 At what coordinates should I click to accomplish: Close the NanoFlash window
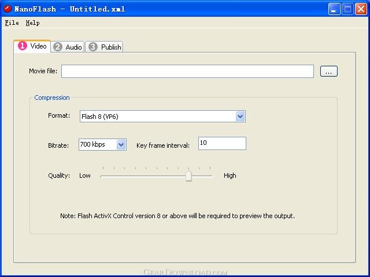pos(361,9)
